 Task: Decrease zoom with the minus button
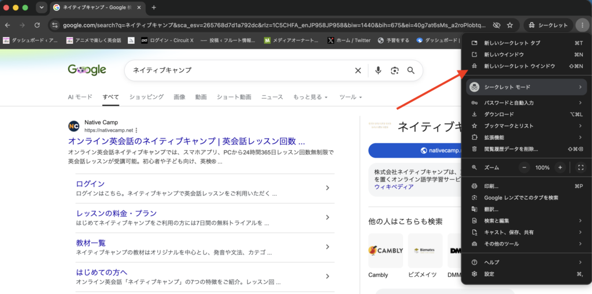tap(524, 167)
